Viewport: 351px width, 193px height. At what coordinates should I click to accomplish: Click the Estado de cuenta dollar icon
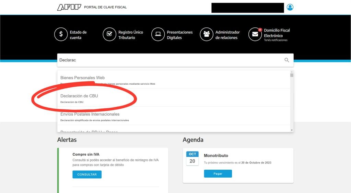(x=61, y=34)
